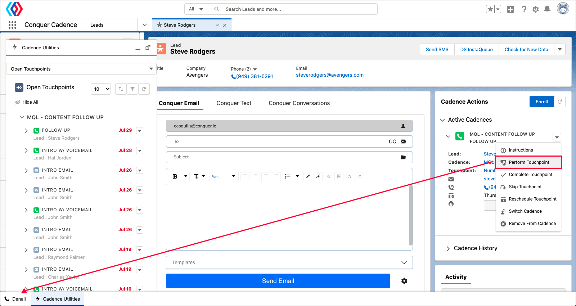576x306 pixels.
Task: Switch to the Conquer Conversations tab
Action: [x=299, y=103]
